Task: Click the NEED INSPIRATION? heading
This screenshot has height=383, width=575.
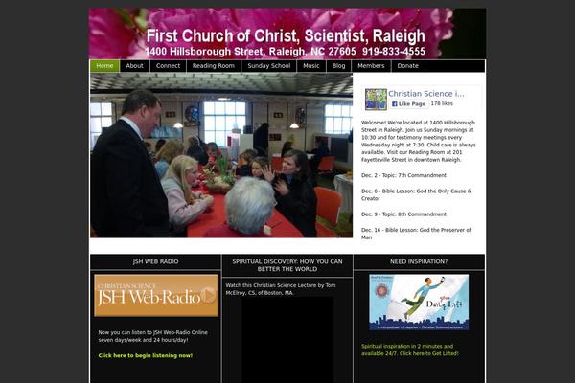Action: click(419, 261)
